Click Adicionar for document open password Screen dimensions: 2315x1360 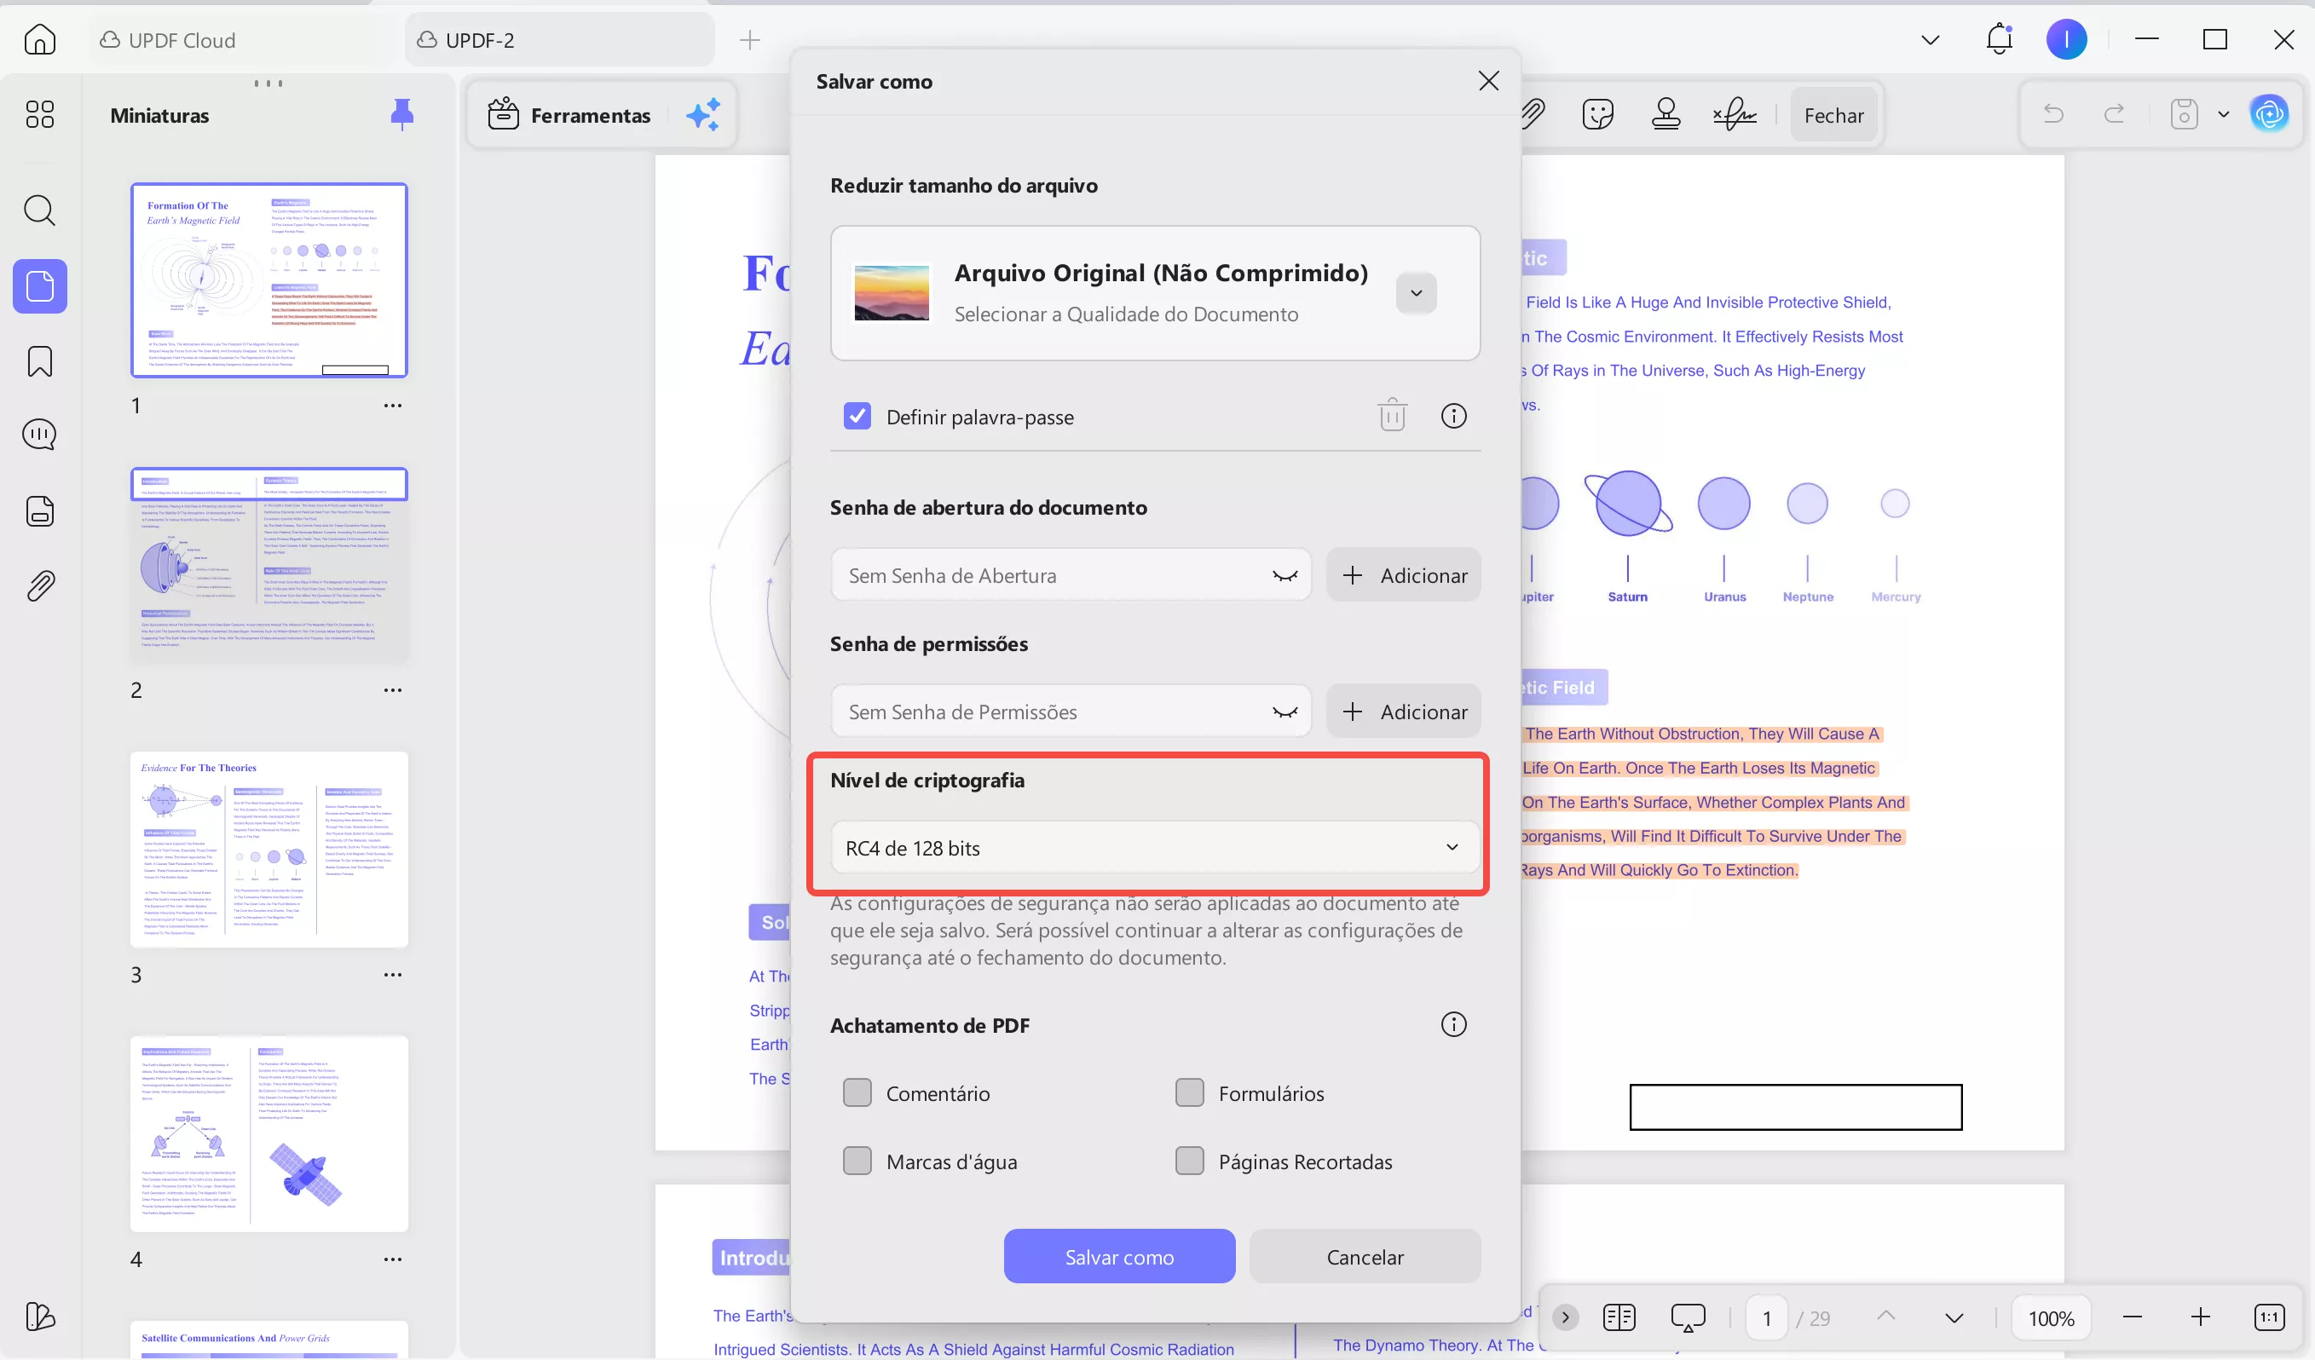tap(1403, 576)
